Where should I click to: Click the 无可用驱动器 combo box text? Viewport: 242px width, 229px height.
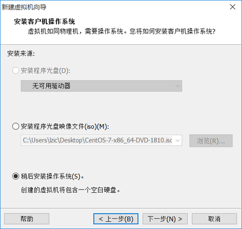(51, 86)
